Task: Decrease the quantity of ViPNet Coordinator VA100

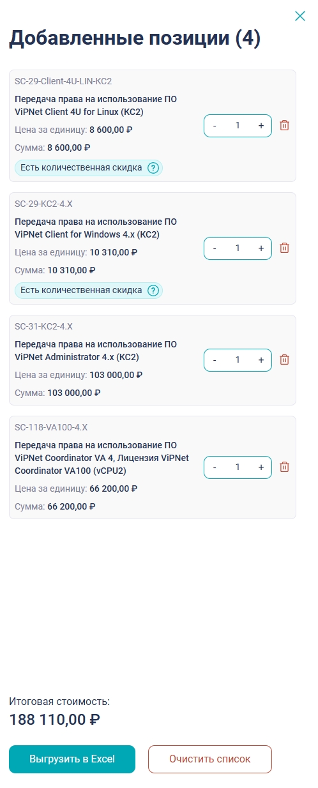Action: (x=215, y=467)
